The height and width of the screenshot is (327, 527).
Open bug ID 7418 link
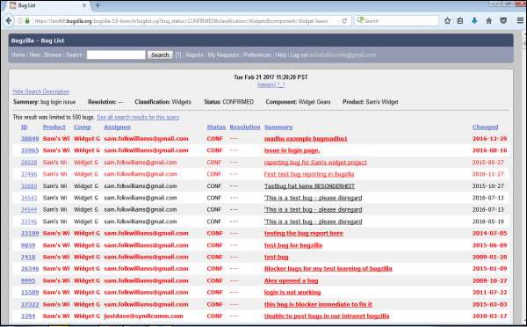[28, 257]
